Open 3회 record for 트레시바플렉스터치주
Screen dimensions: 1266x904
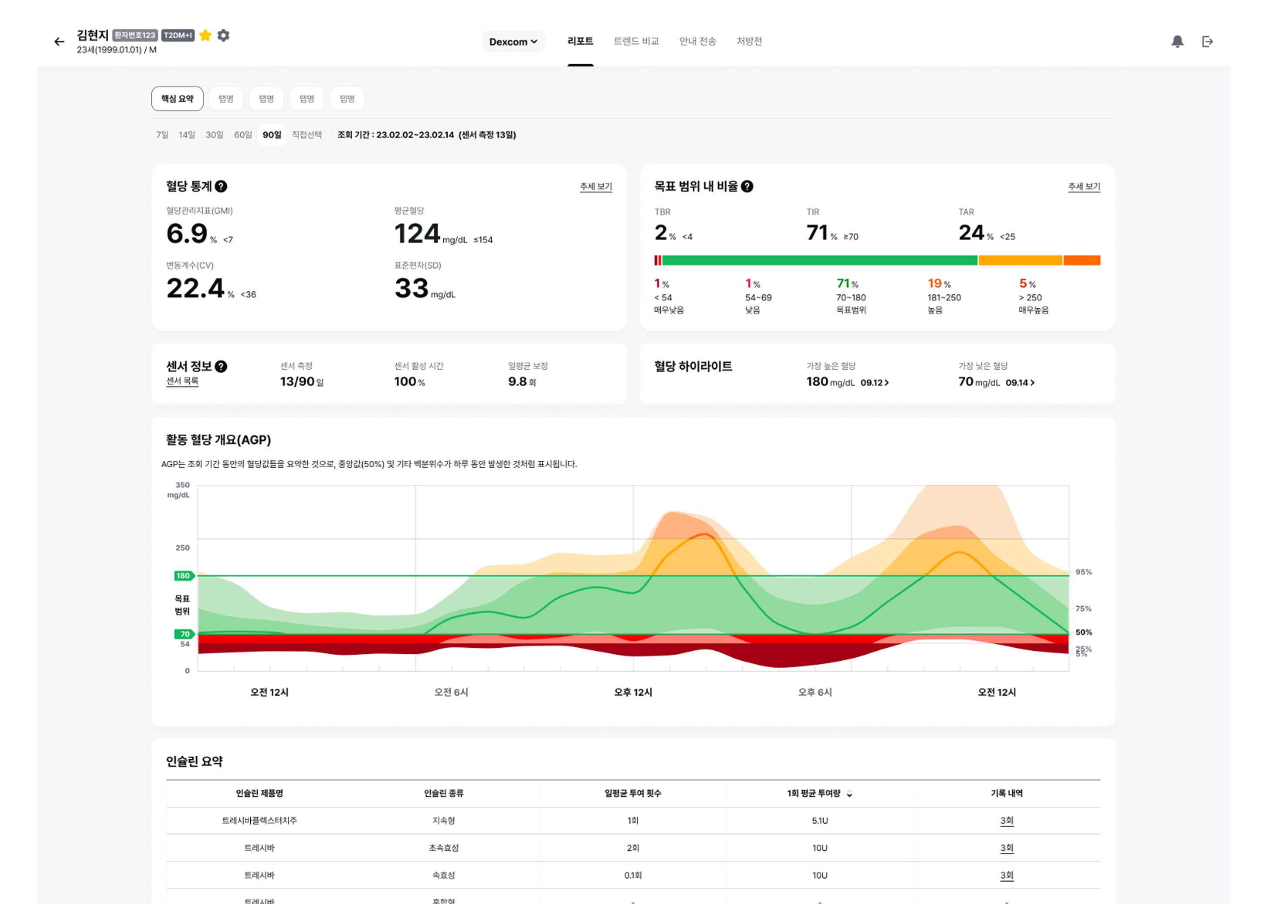1007,820
